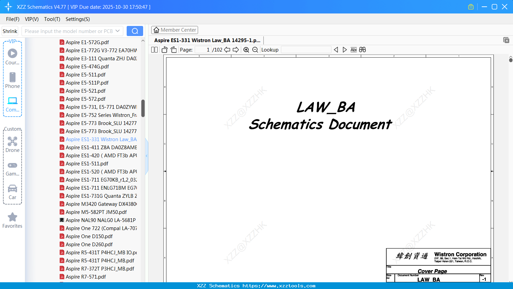This screenshot has width=513, height=289.
Task: Rotate the page clockwise
Action: (x=173, y=50)
